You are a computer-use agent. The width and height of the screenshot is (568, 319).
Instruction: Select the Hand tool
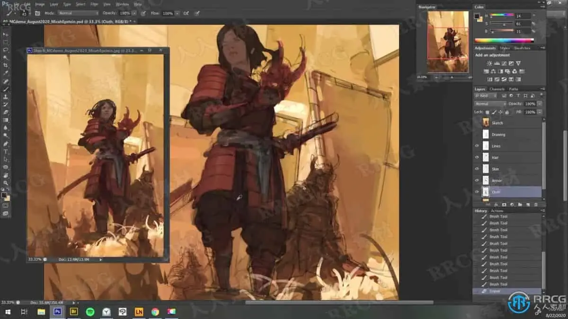tap(6, 175)
